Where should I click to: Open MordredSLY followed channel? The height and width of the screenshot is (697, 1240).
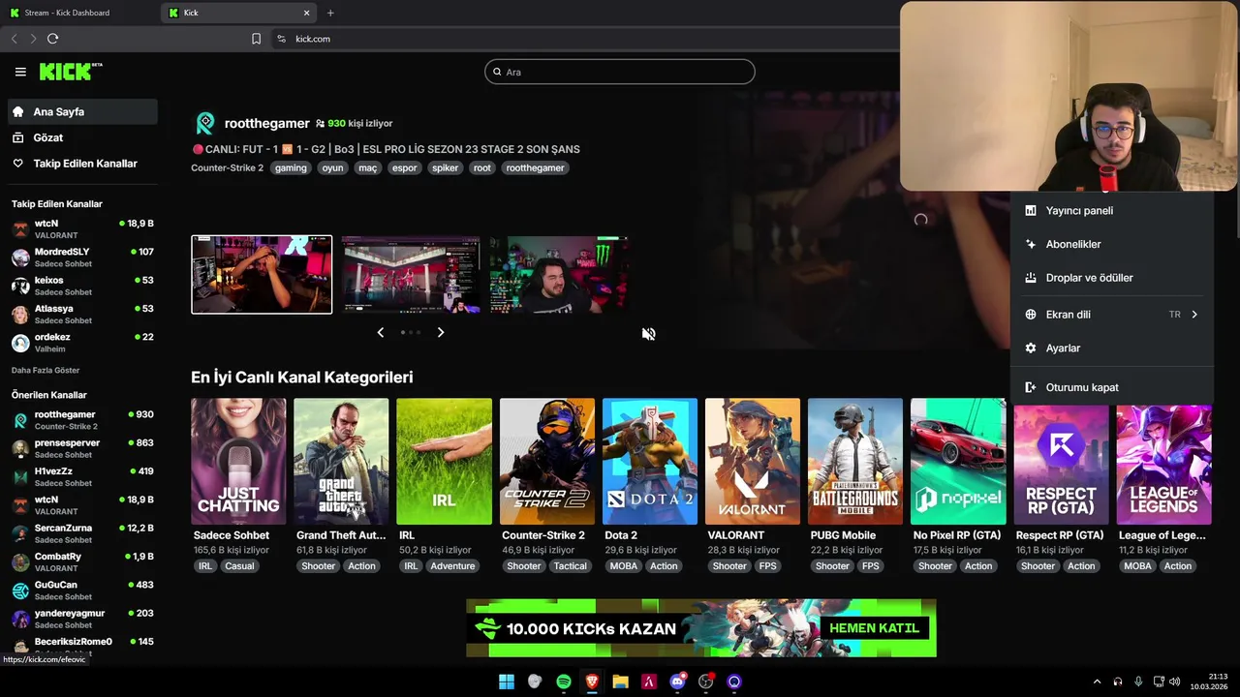(x=82, y=258)
